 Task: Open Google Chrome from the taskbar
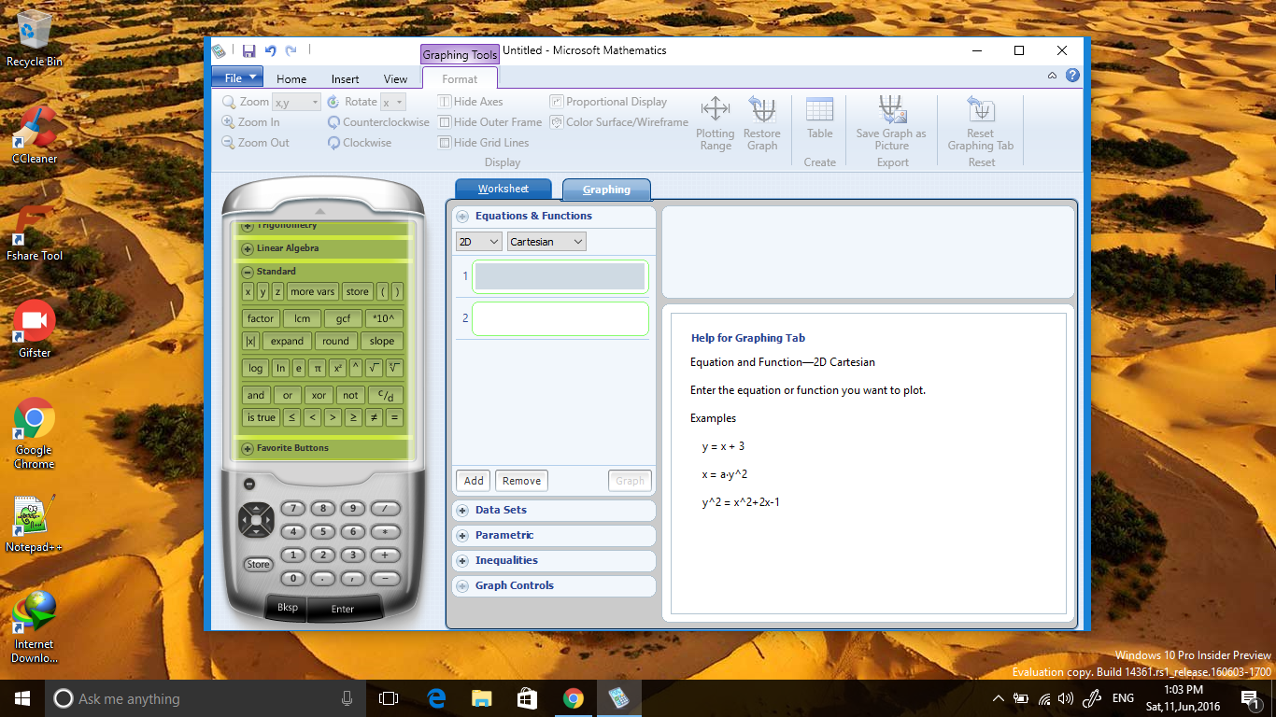click(573, 698)
